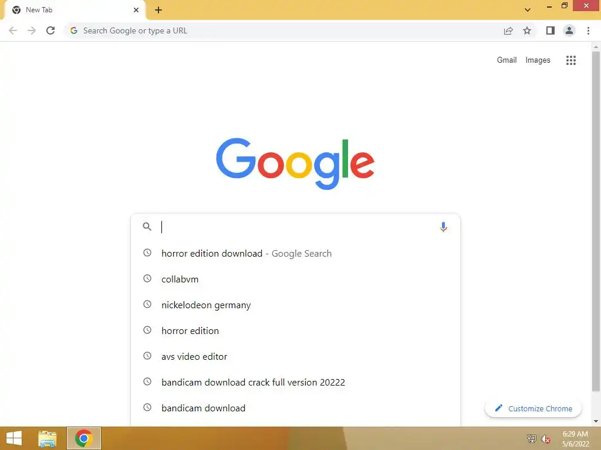
Task: Choose 'horror edition download' suggestion
Action: click(295, 253)
